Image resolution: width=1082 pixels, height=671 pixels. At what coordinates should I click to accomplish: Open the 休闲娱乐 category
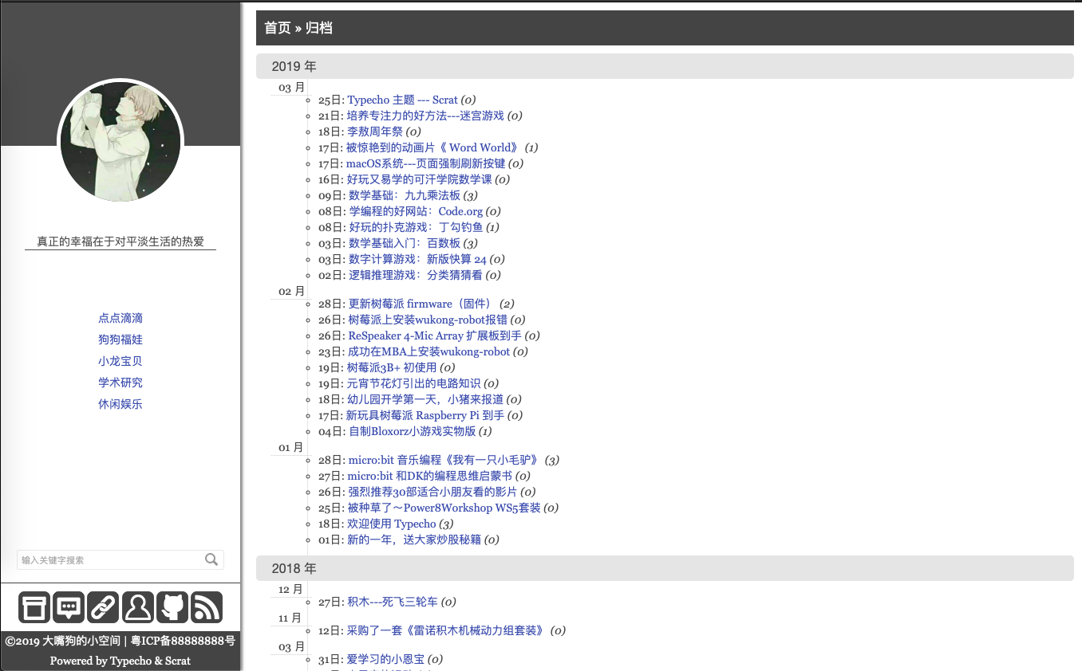click(x=120, y=404)
